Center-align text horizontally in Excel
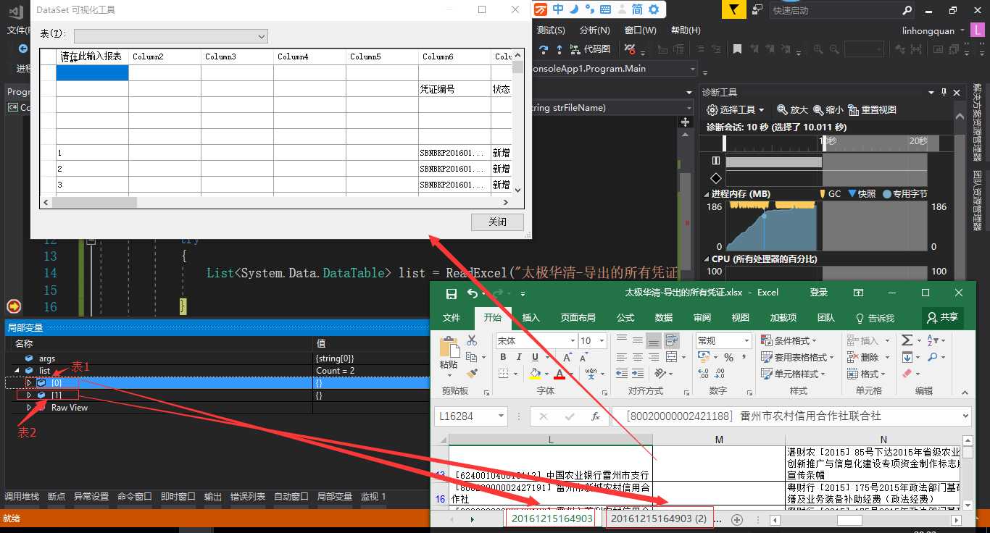Viewport: 990px width, 533px height. (637, 357)
